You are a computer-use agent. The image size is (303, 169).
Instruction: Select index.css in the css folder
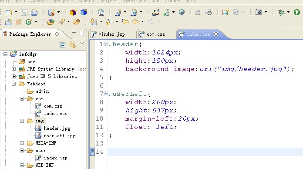(55, 114)
